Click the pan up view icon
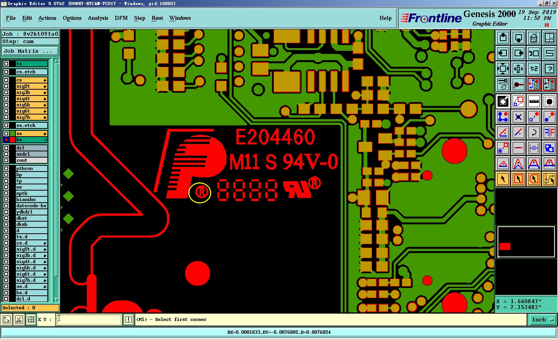This screenshot has height=340, width=558. (503, 38)
